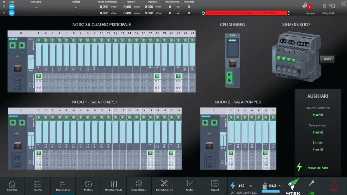This screenshot has width=347, height=195.
Task: Click the key login icon
Action: [312, 183]
